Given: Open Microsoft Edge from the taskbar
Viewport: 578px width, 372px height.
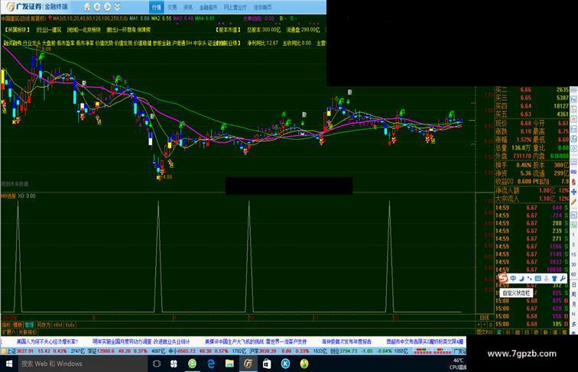Looking at the screenshot, I should (211, 364).
